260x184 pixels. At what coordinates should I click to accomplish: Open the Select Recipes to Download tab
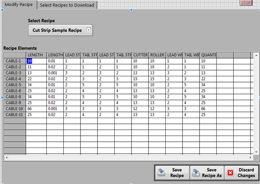pyautogui.click(x=67, y=5)
